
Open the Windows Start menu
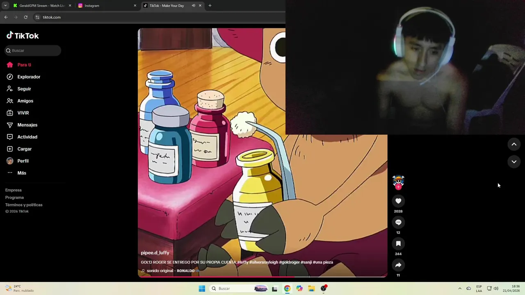point(202,288)
